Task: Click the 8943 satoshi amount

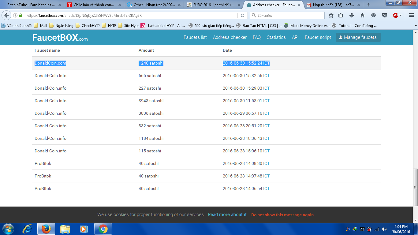Action: pyautogui.click(x=151, y=101)
